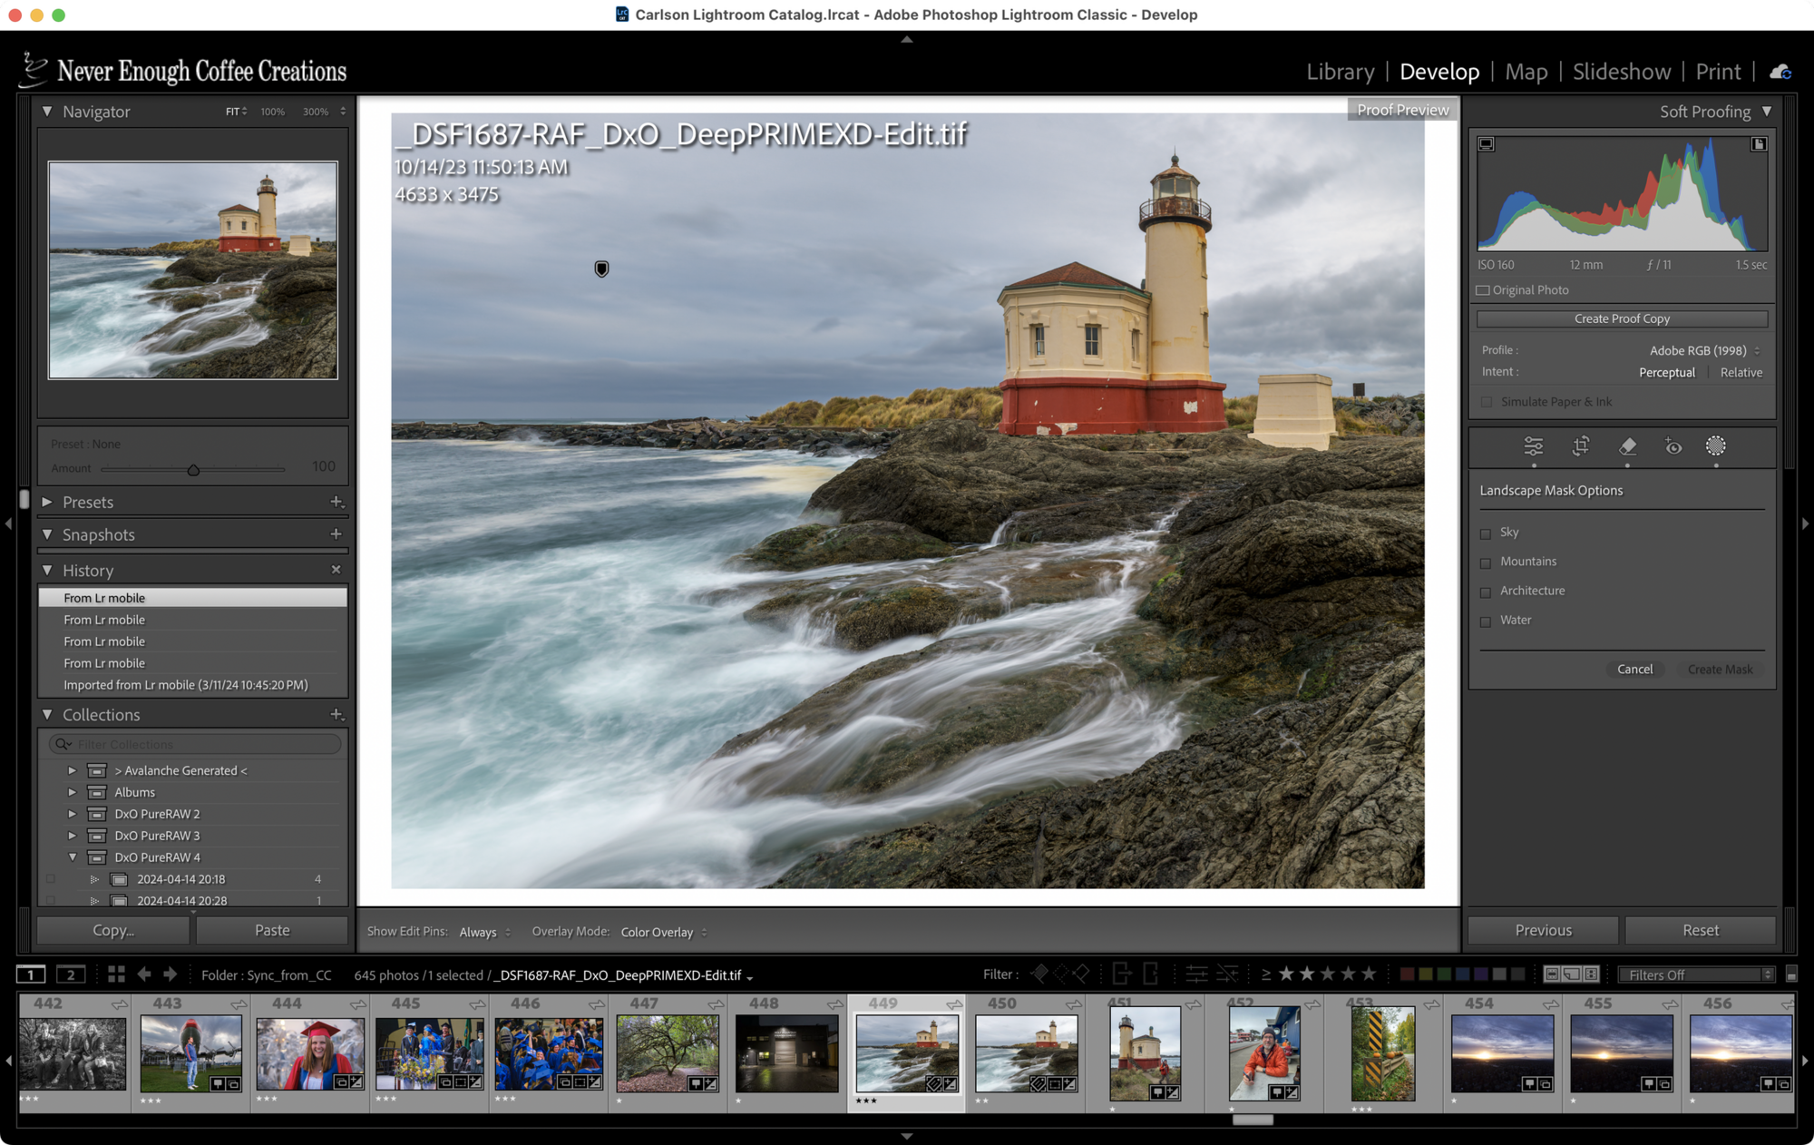
Task: Add a new preset with plus icon
Action: 336,502
